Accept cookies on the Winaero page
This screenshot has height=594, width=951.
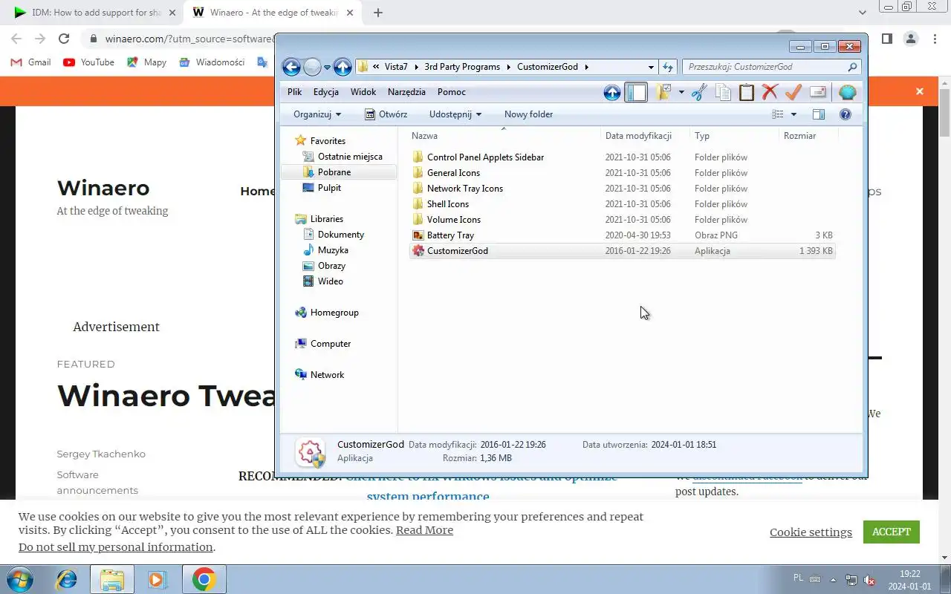892,532
